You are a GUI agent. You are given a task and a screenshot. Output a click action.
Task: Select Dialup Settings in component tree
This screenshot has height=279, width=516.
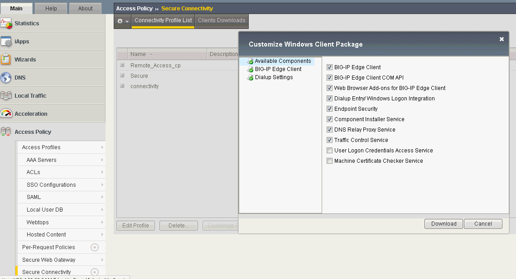274,77
